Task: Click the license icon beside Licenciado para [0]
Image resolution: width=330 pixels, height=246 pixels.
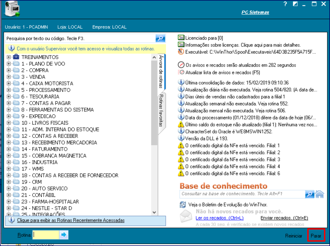Action: pyautogui.click(x=181, y=38)
